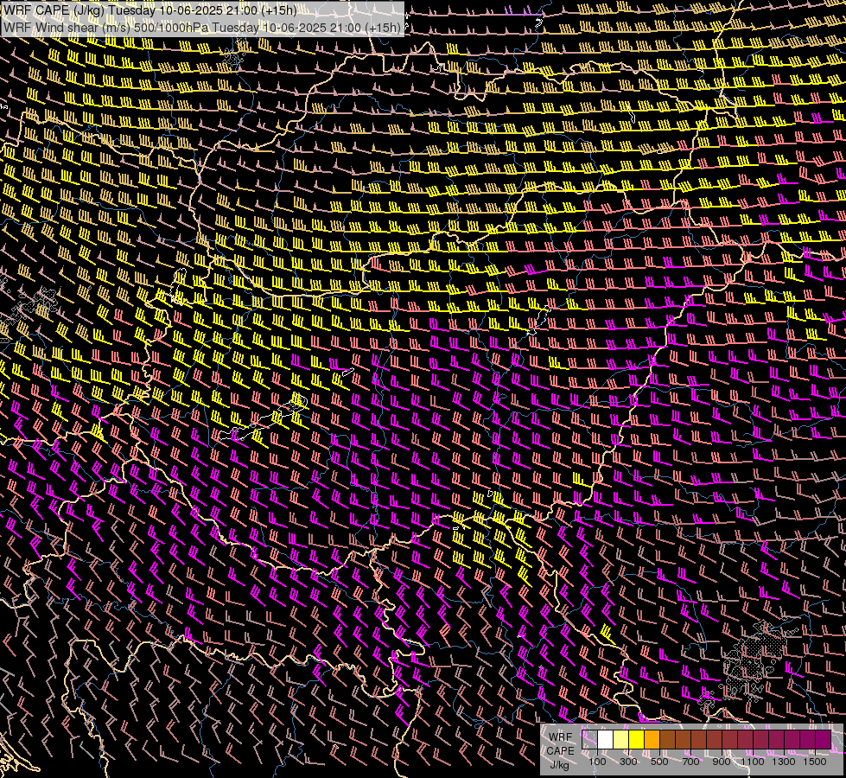Click the 'CAPE' word in the legend
This screenshot has height=778, width=846.
click(560, 751)
